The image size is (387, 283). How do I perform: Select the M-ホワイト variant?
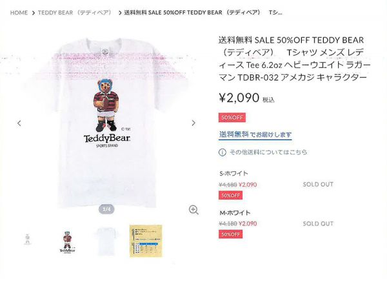tap(235, 213)
